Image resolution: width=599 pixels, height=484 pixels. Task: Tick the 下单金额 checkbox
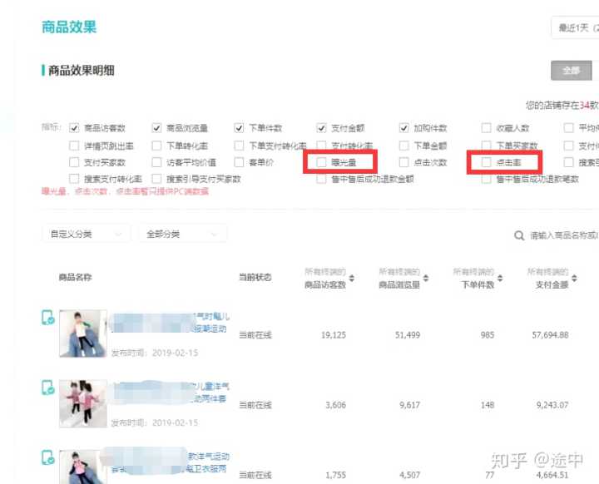click(403, 146)
